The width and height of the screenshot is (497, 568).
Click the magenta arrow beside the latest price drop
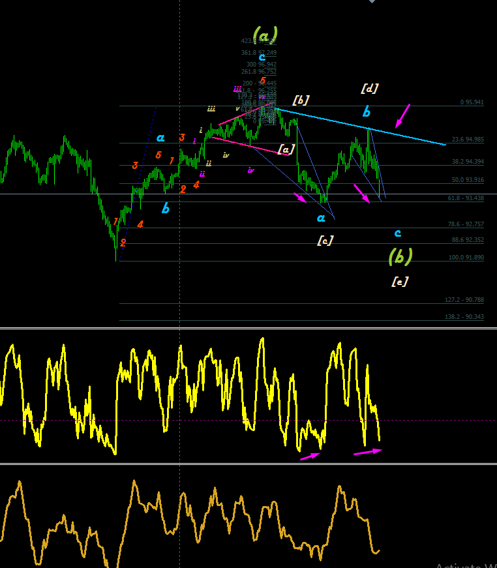pyautogui.click(x=361, y=194)
